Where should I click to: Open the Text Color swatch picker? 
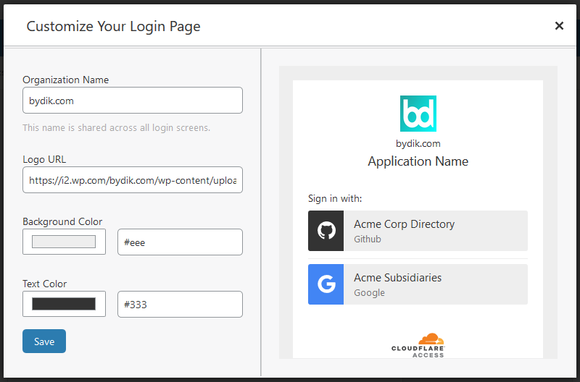(64, 304)
